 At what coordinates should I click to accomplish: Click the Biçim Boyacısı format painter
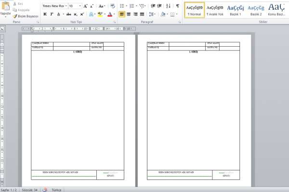[x=26, y=16]
